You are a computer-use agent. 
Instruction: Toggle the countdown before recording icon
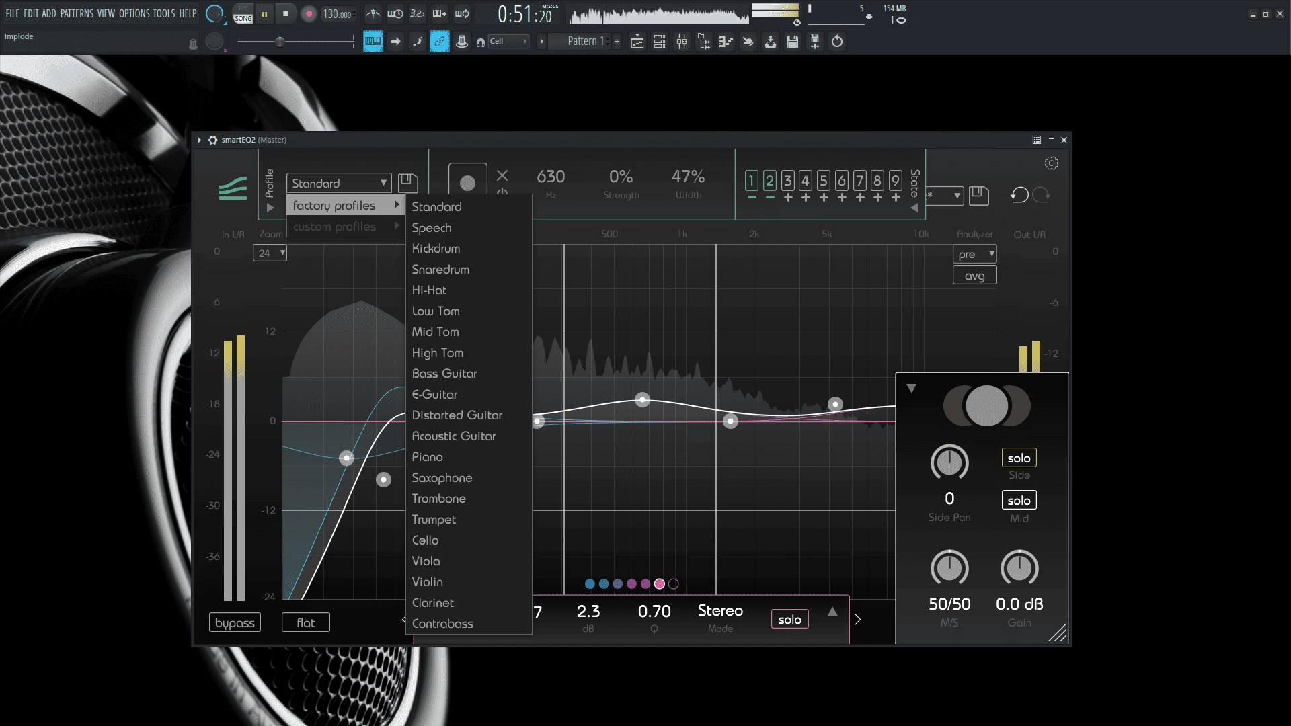pos(417,13)
